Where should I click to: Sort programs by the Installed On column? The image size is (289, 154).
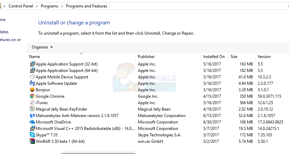point(214,57)
